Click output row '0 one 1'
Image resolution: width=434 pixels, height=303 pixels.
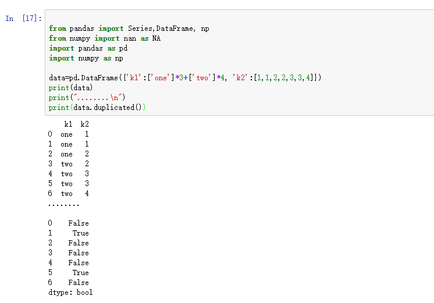[x=68, y=134]
